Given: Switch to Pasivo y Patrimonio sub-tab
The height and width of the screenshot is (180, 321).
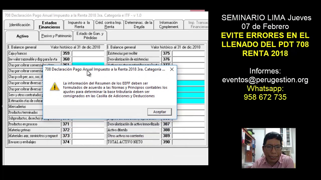Looking at the screenshot, I should coord(56,36).
